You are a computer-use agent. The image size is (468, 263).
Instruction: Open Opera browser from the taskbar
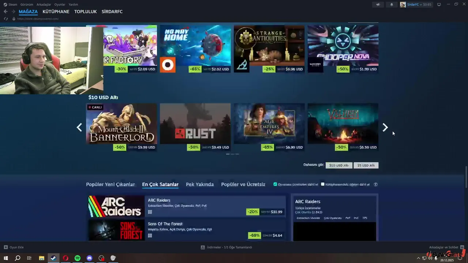tap(65, 258)
